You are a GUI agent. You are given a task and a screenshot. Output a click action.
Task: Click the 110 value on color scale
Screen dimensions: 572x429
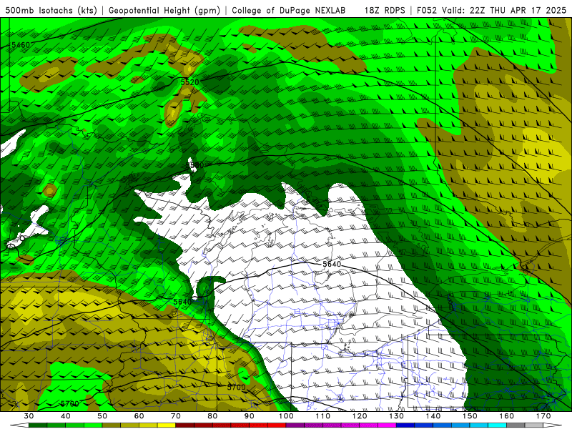(x=323, y=416)
